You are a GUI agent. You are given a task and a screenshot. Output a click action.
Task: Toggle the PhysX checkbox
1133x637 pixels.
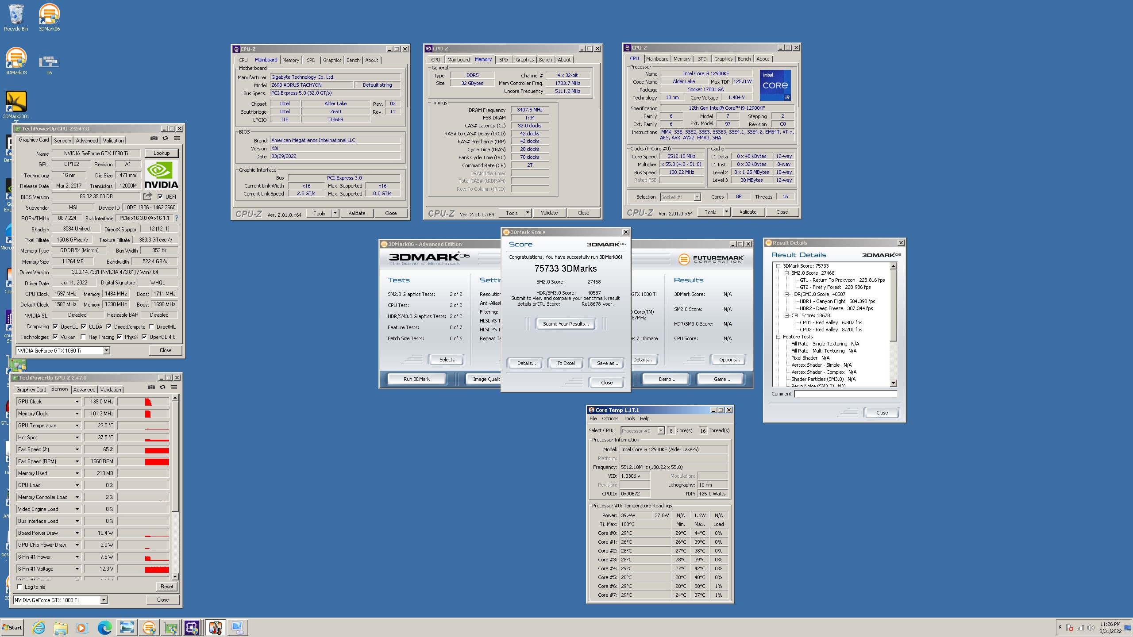[119, 337]
